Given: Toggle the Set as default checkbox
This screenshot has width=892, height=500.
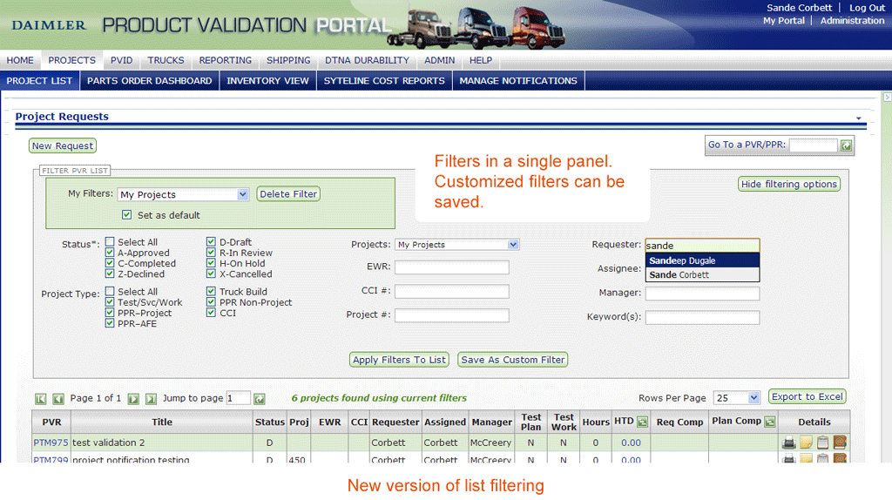Looking at the screenshot, I should tap(127, 215).
